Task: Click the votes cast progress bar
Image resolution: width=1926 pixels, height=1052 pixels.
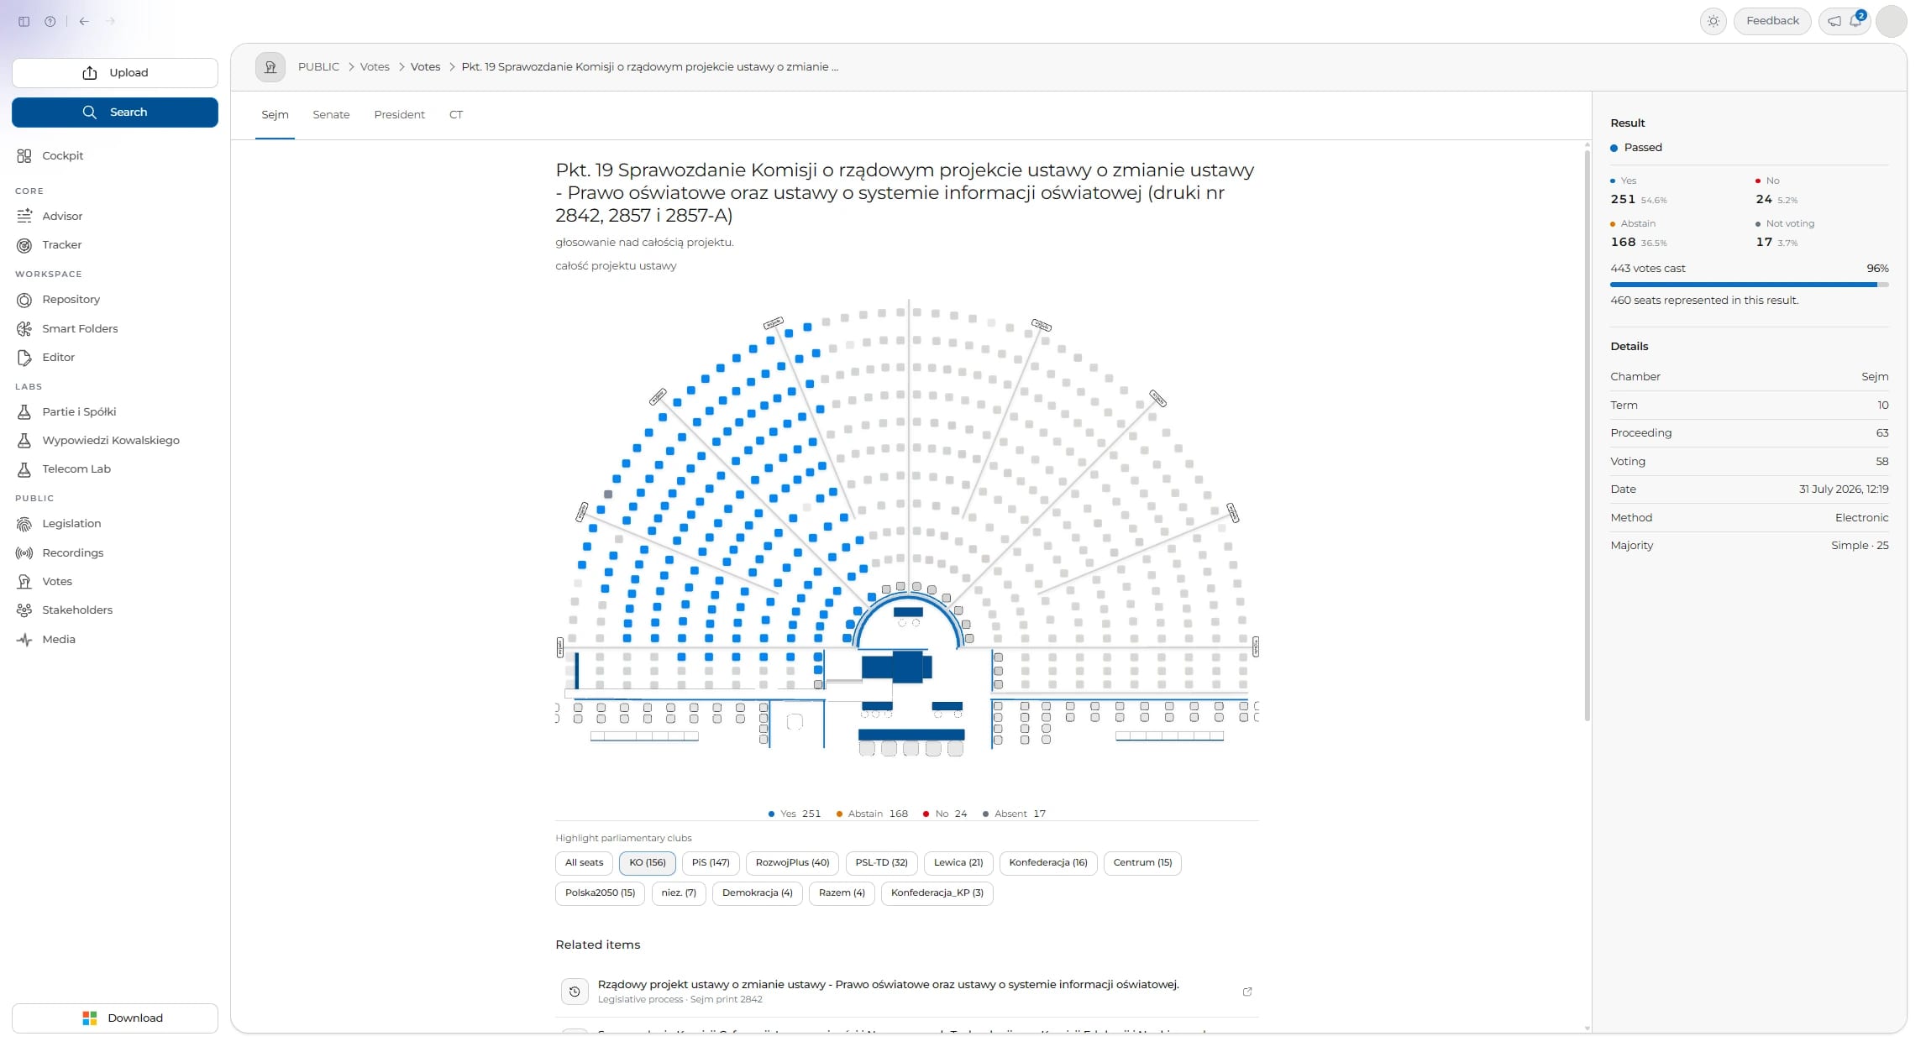Action: [1750, 285]
